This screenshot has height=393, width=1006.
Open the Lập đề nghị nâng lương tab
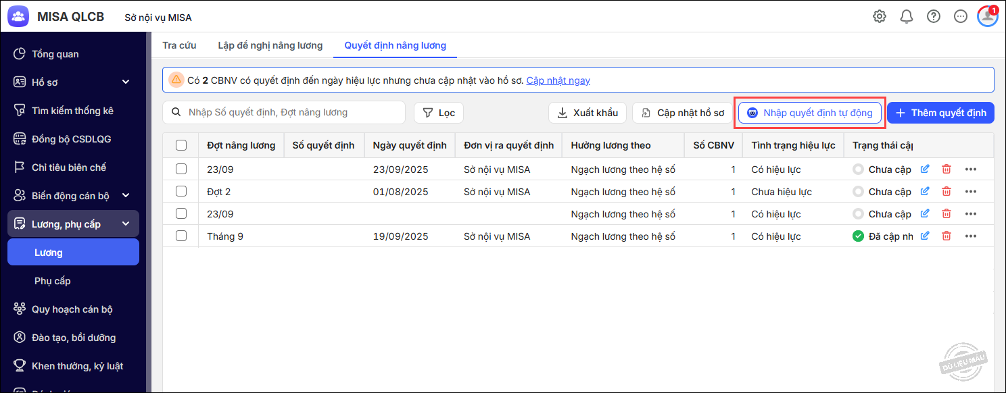[270, 45]
